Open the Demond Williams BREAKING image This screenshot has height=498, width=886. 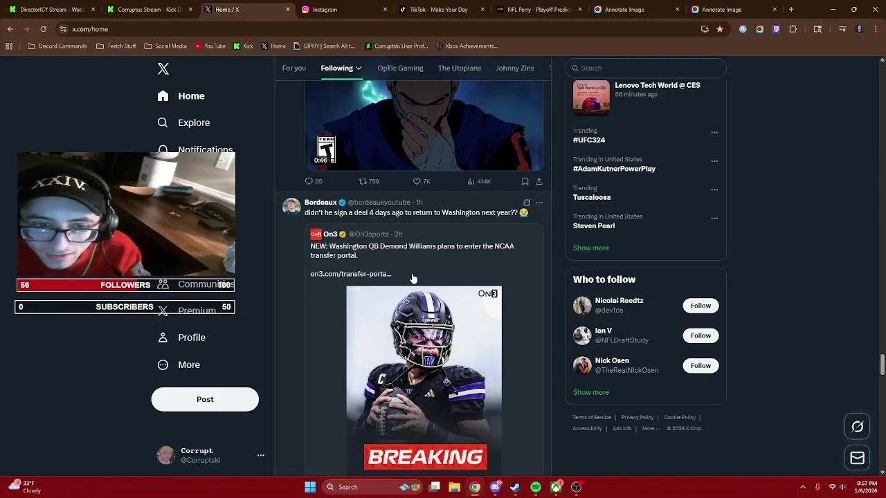coord(424,380)
